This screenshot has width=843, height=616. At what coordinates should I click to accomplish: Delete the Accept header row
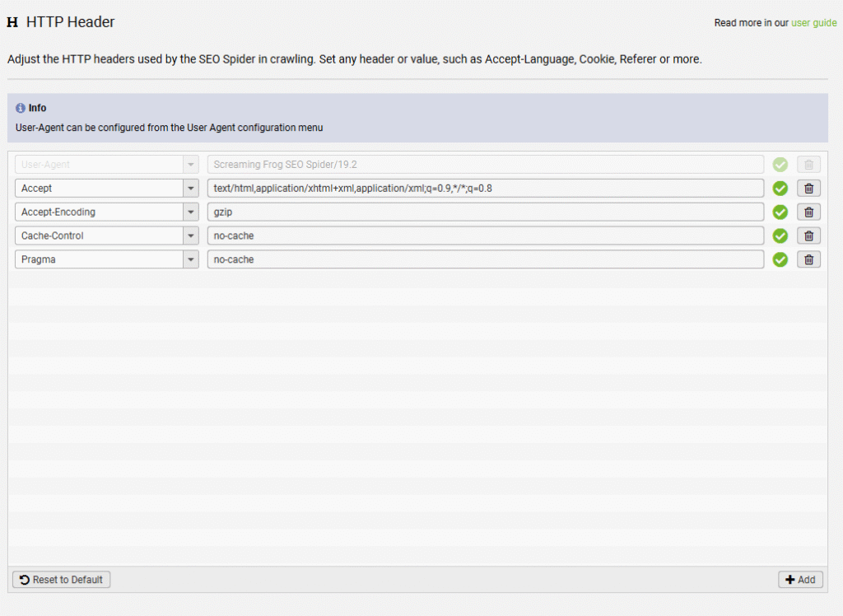[x=808, y=189]
